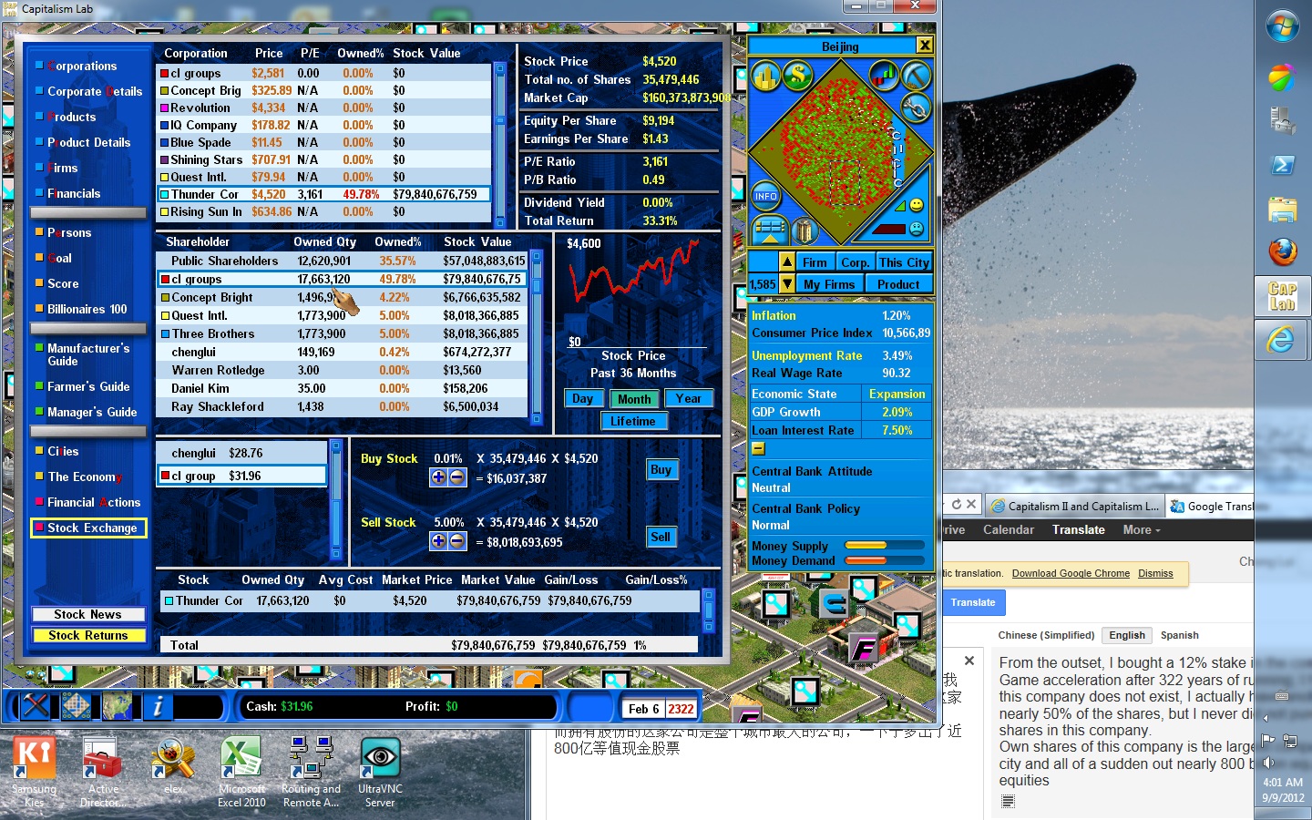Viewport: 1312px width, 820px height.
Task: Select The Economy menu item
Action: point(84,477)
